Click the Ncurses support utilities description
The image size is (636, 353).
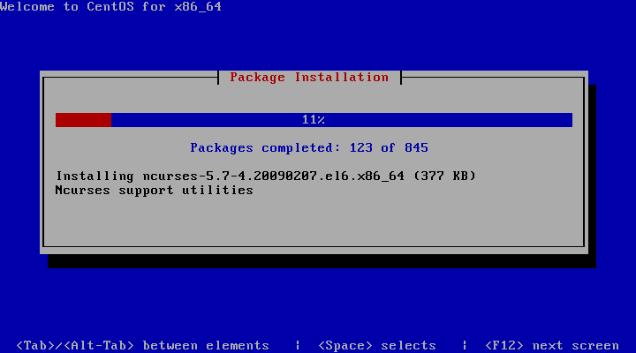point(154,190)
